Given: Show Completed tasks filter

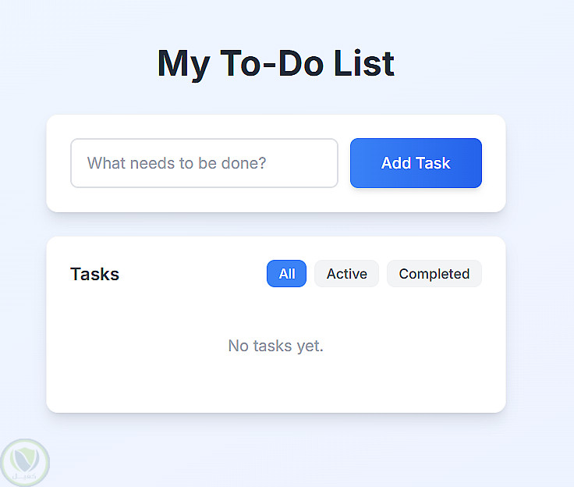Looking at the screenshot, I should 434,274.
